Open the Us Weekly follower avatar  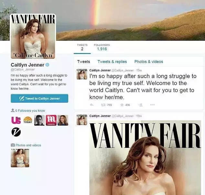[x=16, y=120]
